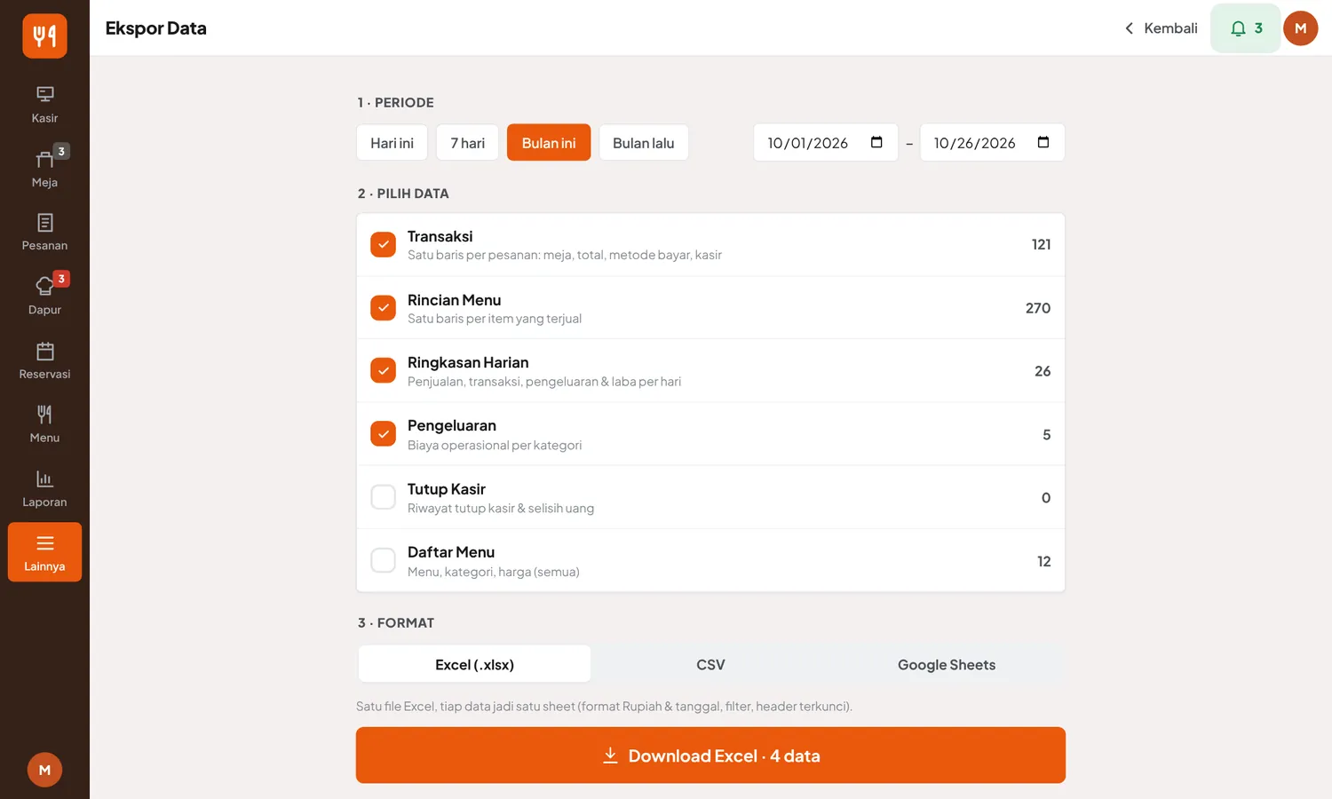Check the Daftar Menu checkbox
The width and height of the screenshot is (1332, 799).
[383, 560]
